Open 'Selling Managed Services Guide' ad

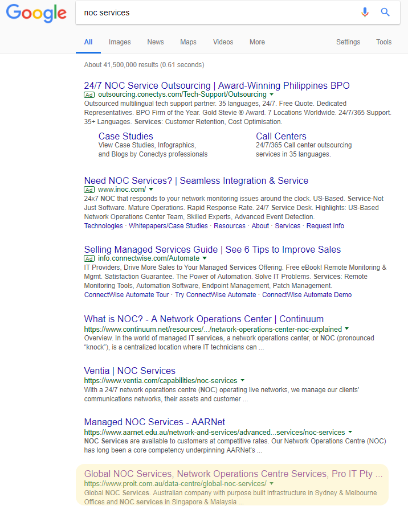[x=213, y=249]
